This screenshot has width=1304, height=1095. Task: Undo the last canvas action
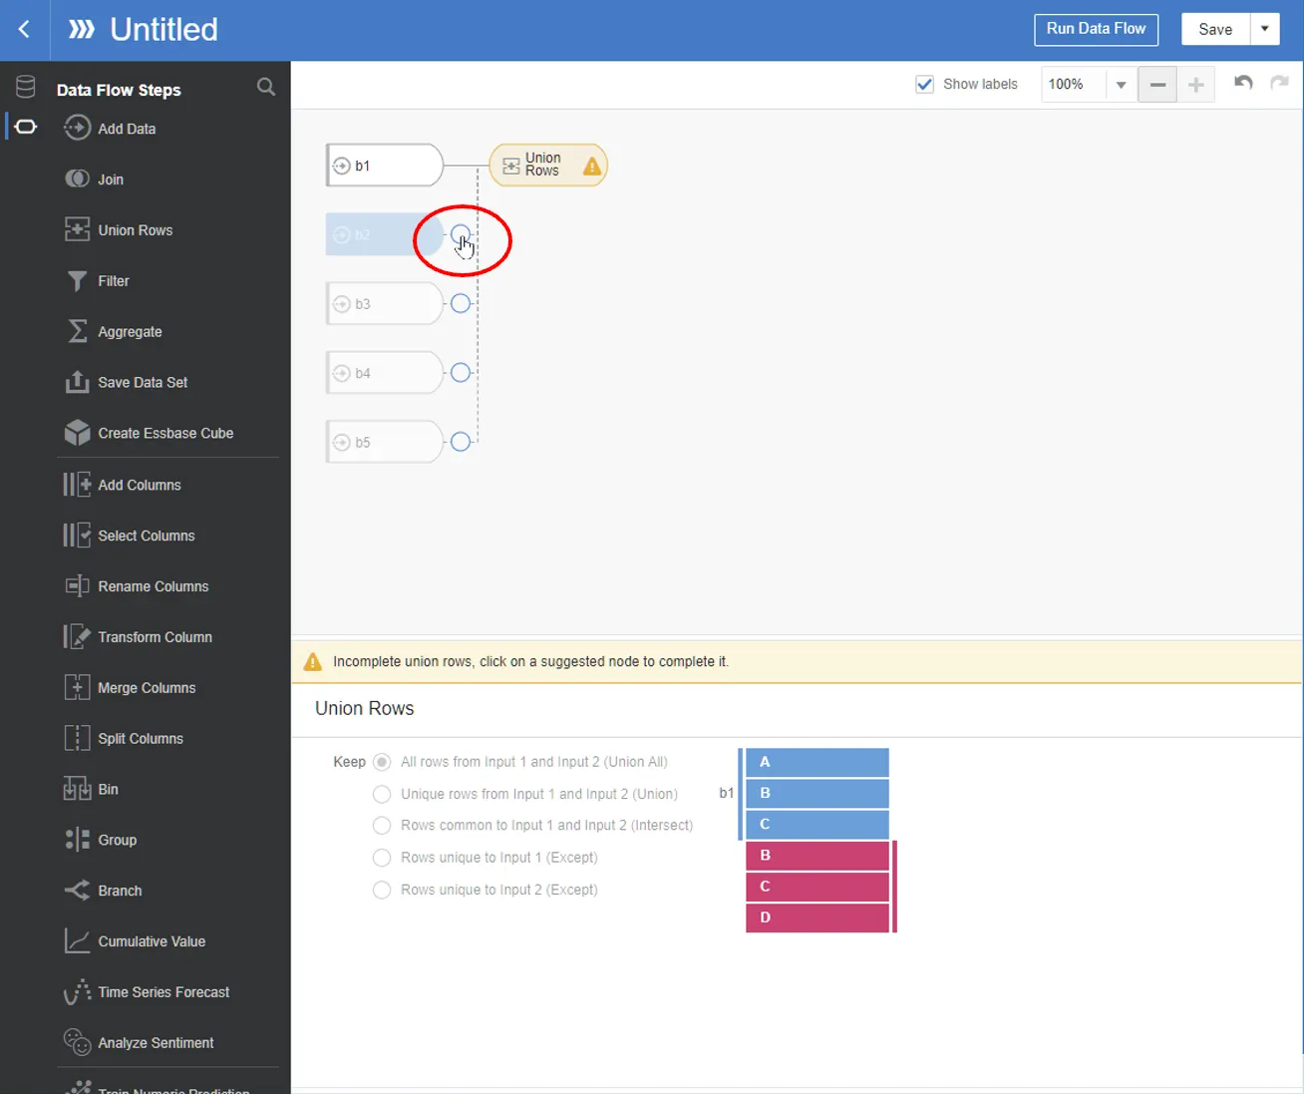[1243, 84]
